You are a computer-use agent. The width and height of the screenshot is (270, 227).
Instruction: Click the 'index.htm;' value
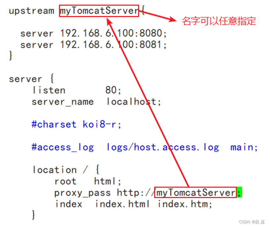185,204
